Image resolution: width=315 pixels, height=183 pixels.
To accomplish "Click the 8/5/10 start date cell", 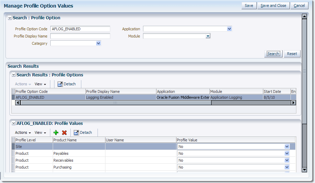I will tap(277, 97).
